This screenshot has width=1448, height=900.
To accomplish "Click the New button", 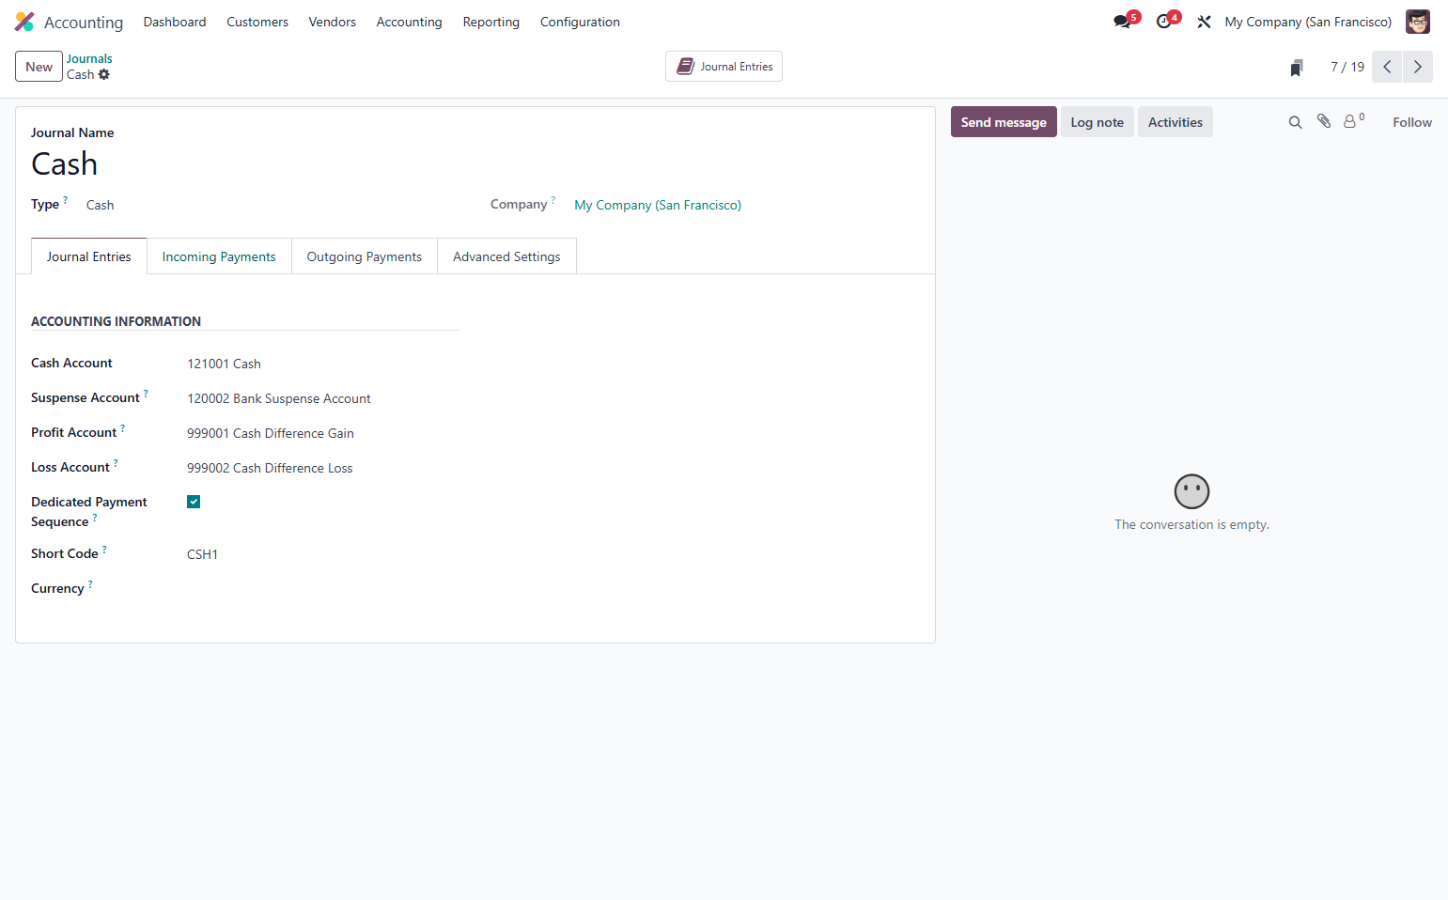I will pos(39,67).
